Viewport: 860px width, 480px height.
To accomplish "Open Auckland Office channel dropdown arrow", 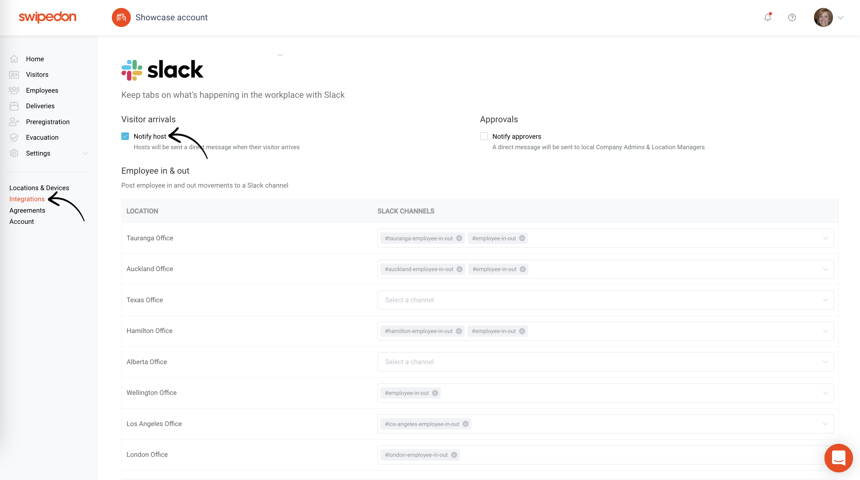I will point(825,269).
